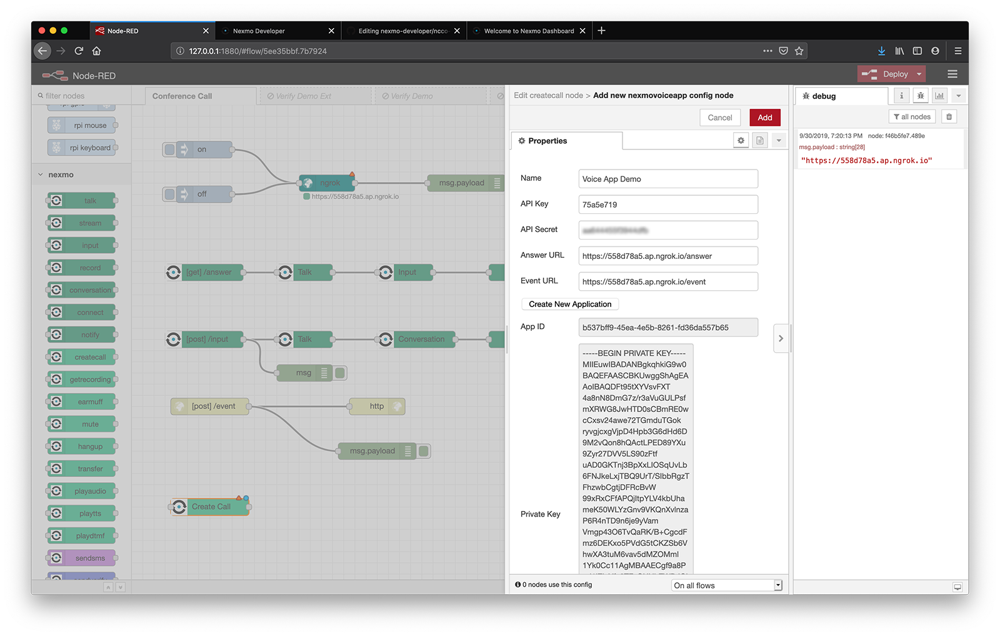The image size is (1000, 636).
Task: Click the http response node on canvas
Action: (x=377, y=406)
